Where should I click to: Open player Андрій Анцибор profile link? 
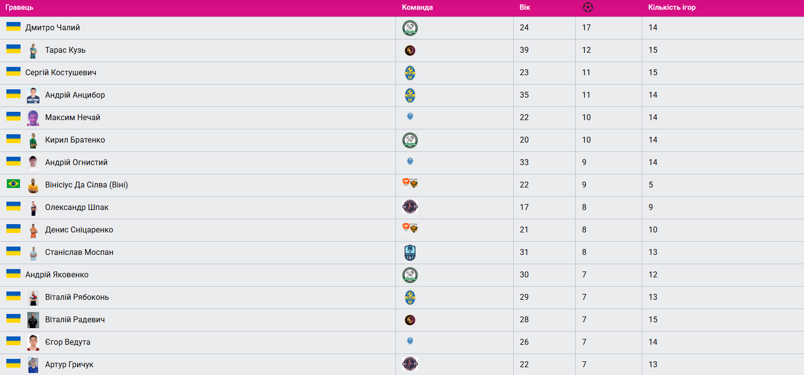[75, 95]
